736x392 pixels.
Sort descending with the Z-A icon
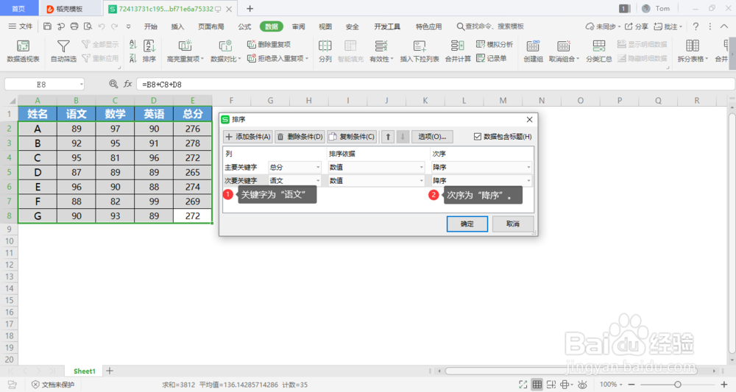pyautogui.click(x=132, y=58)
